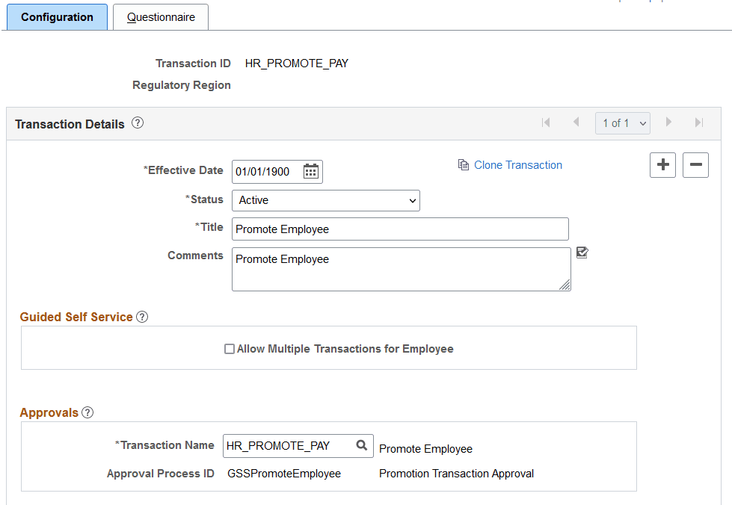The width and height of the screenshot is (732, 505).
Task: Enable Allow Multiple Transactions for Employee
Action: 230,348
